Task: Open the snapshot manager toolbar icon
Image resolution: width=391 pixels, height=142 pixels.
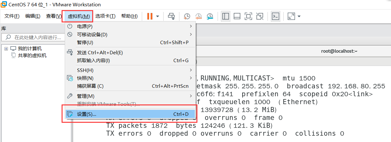Action: tap(210, 16)
